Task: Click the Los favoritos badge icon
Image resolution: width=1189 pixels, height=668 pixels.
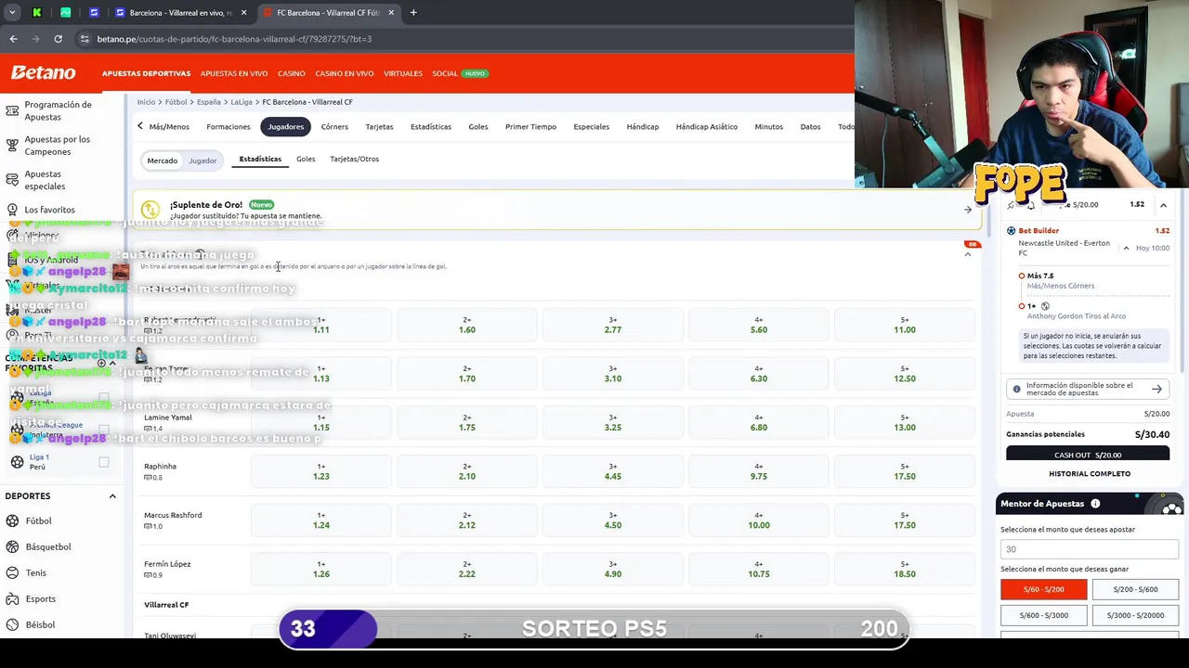Action: [x=12, y=210]
